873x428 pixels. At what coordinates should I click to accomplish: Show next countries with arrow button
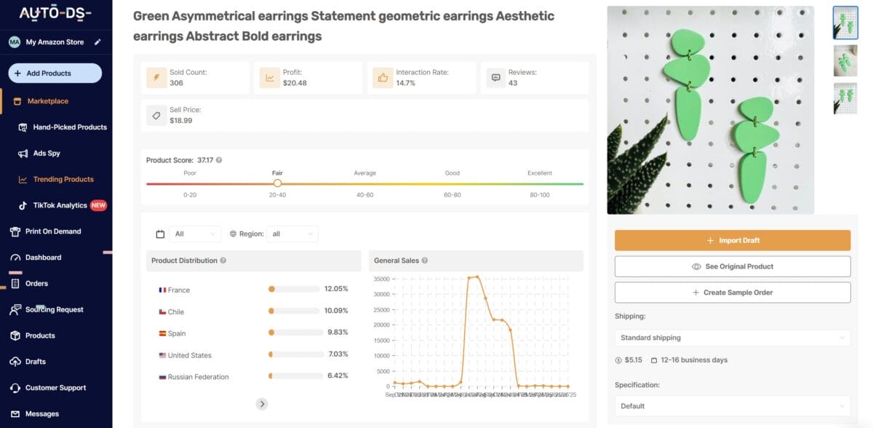(262, 404)
